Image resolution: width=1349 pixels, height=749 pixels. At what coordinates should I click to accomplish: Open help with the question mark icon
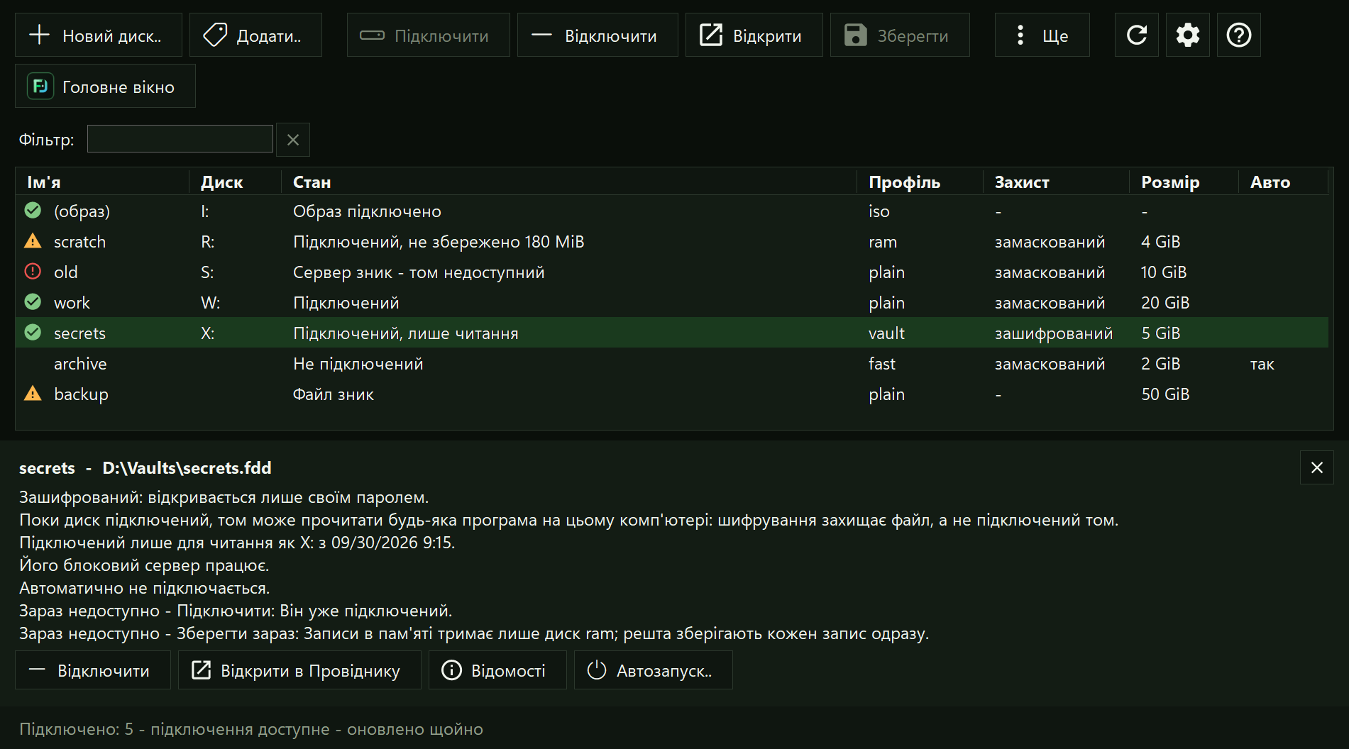[1239, 35]
